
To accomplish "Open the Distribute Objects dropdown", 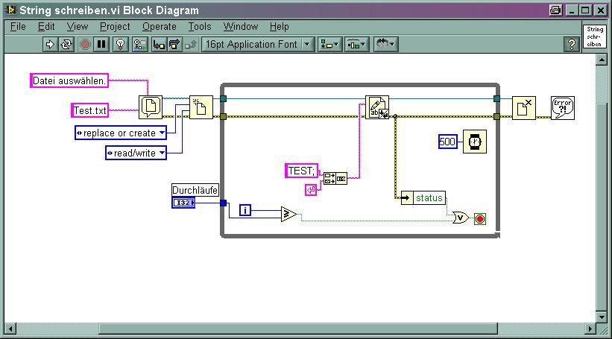I will 357,45.
